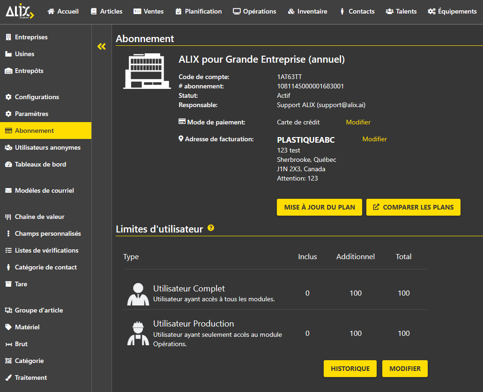Image resolution: width=483 pixels, height=392 pixels.
Task: Select account code text 1AT63TT
Action: (x=289, y=77)
